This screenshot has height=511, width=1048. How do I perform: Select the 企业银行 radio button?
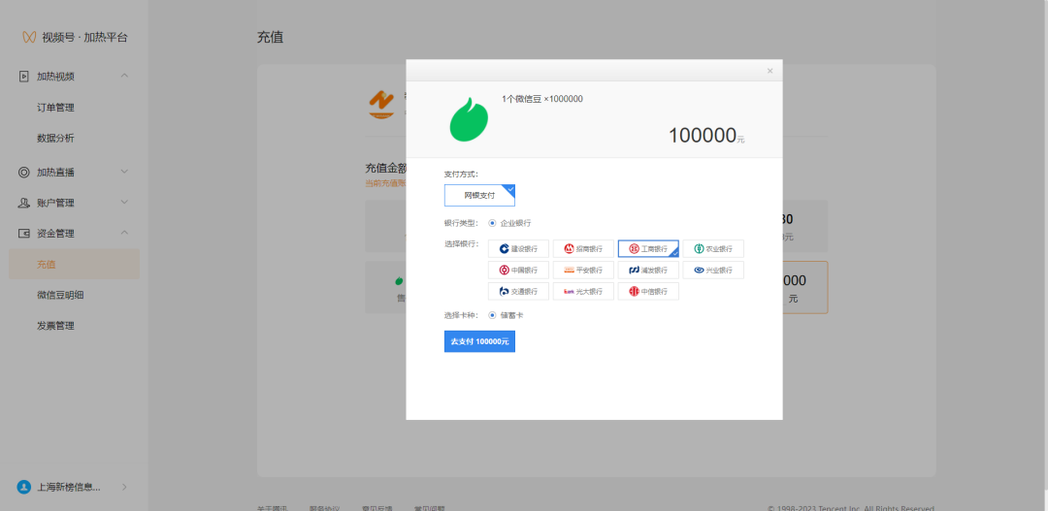click(x=492, y=223)
